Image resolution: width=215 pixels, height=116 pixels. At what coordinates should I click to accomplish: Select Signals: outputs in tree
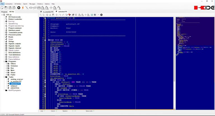click(x=15, y=44)
